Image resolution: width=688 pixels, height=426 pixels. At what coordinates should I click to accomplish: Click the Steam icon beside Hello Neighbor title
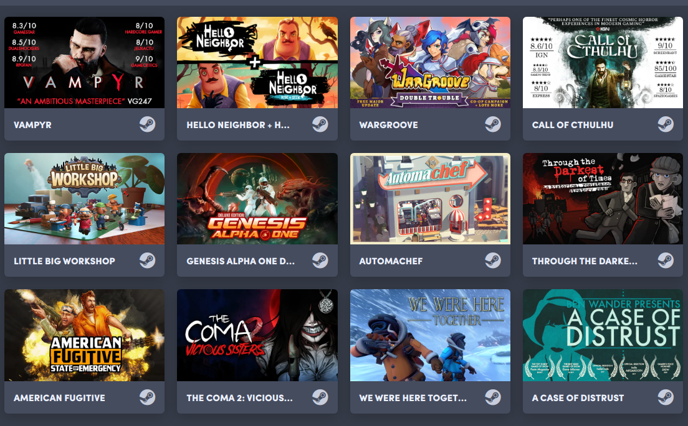tap(320, 125)
